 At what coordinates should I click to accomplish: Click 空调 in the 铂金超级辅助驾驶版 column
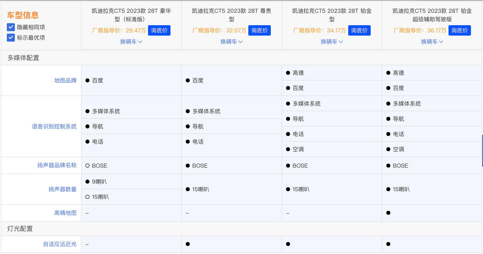398,149
